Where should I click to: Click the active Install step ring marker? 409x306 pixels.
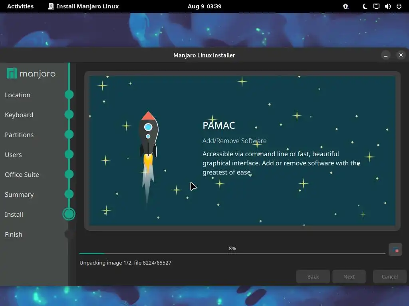69,214
